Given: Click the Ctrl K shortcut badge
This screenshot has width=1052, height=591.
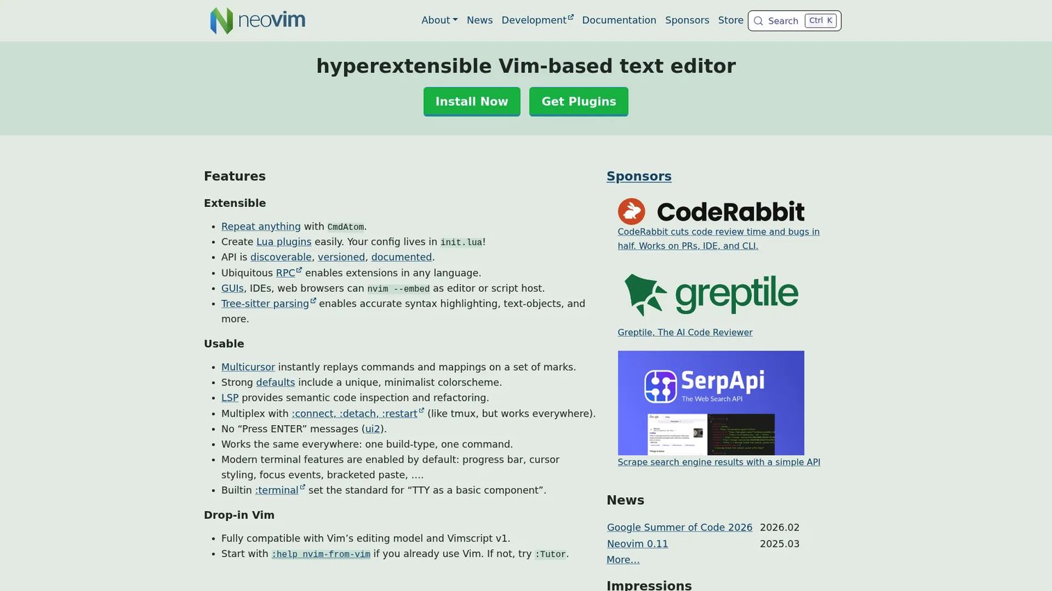Looking at the screenshot, I should (821, 21).
